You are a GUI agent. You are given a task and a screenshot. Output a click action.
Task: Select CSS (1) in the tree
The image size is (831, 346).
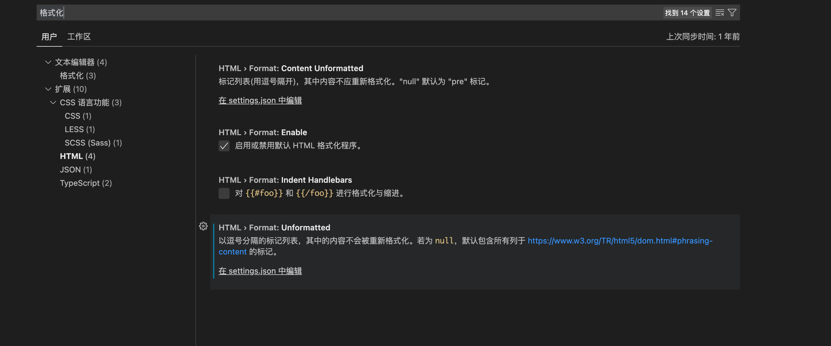point(78,116)
